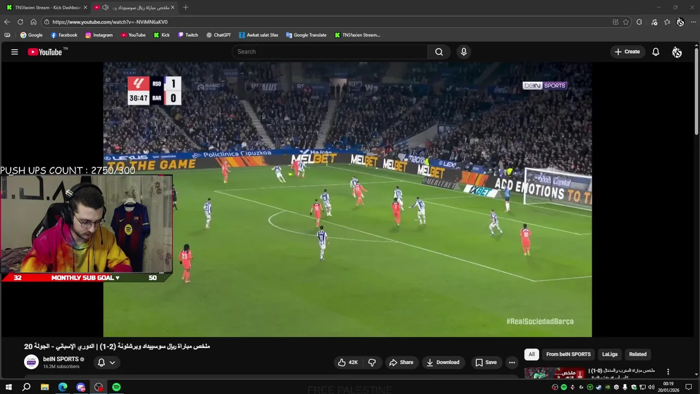Select the From beIN SPORTS chip

[568, 354]
